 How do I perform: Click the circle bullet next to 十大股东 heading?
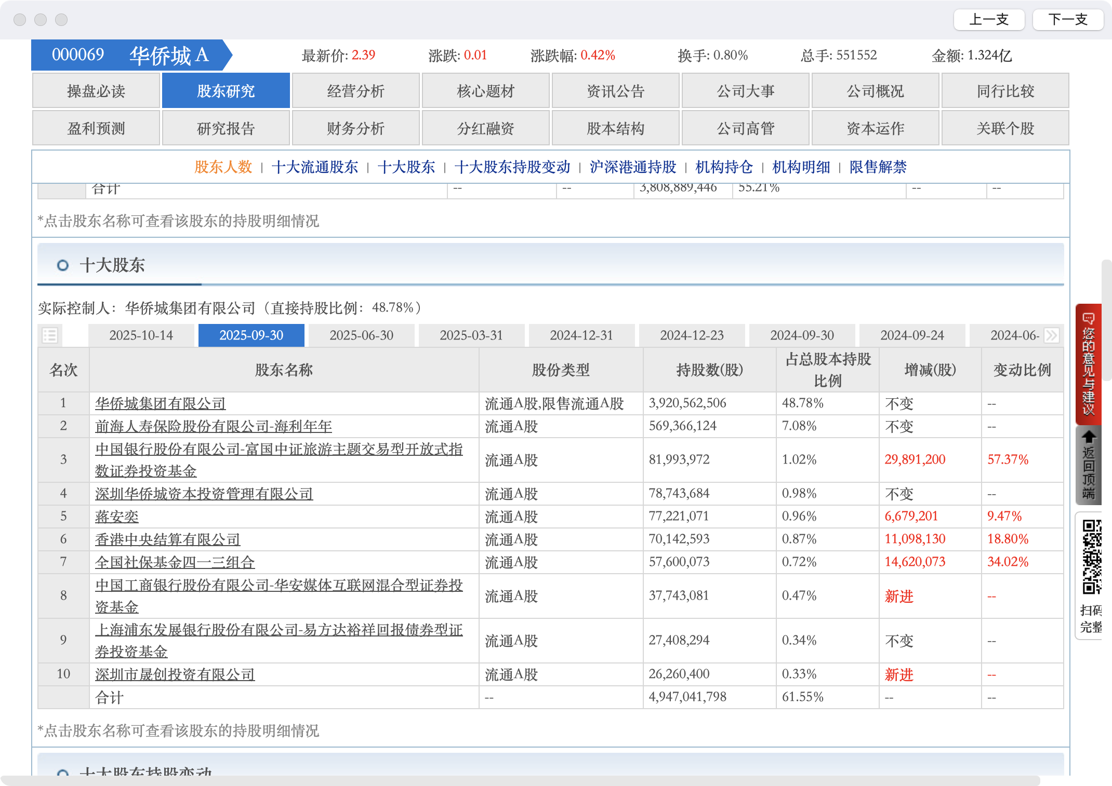[63, 265]
